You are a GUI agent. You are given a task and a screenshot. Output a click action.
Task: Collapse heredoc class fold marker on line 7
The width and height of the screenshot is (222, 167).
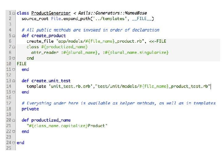(x=14, y=47)
